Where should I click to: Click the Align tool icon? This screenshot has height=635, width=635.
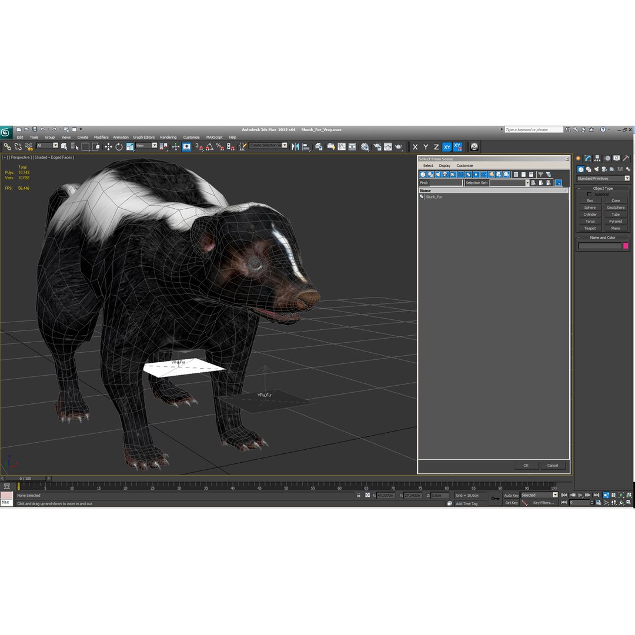click(306, 146)
